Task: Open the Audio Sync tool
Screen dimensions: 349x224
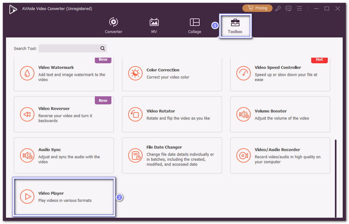Action: pos(64,156)
